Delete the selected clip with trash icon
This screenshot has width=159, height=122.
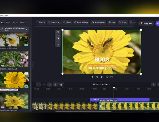55,84
